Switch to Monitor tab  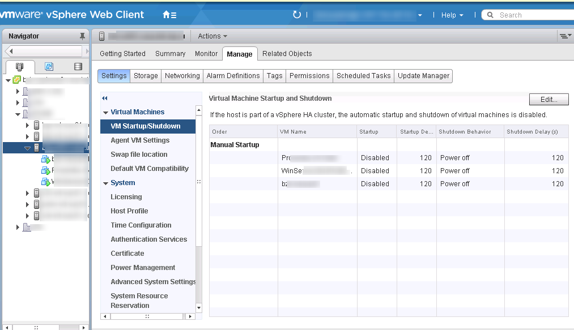[x=206, y=53]
